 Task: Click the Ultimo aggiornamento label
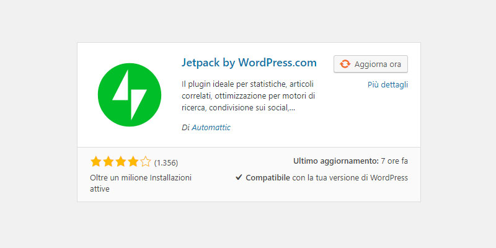click(336, 161)
